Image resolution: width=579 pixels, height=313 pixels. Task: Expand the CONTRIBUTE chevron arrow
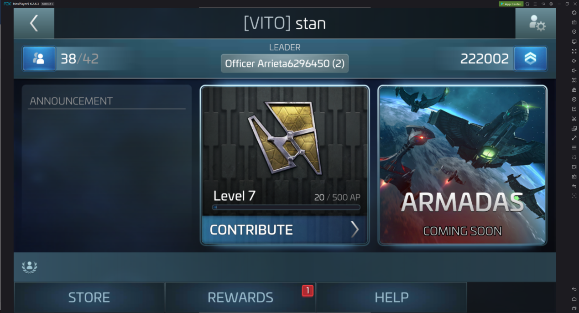[355, 230]
